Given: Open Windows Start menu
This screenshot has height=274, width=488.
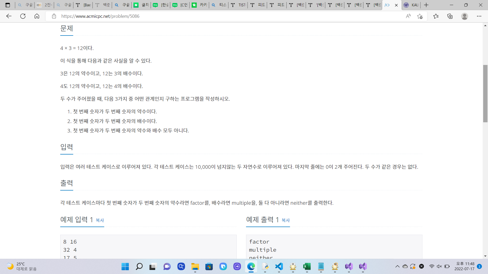Looking at the screenshot, I should pyautogui.click(x=125, y=266).
